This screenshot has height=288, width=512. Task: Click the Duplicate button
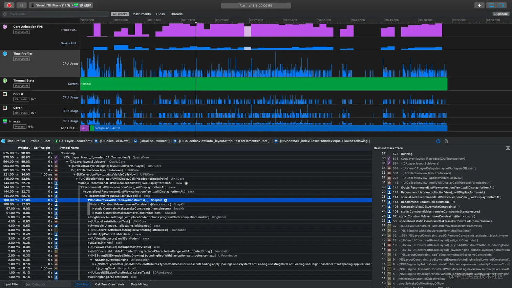(501, 14)
